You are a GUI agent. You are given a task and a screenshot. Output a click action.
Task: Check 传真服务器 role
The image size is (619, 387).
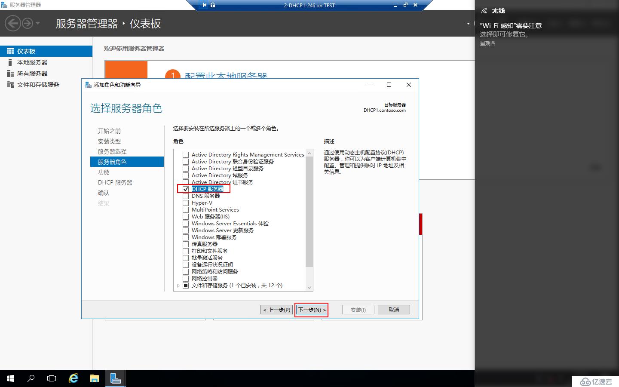coord(186,244)
